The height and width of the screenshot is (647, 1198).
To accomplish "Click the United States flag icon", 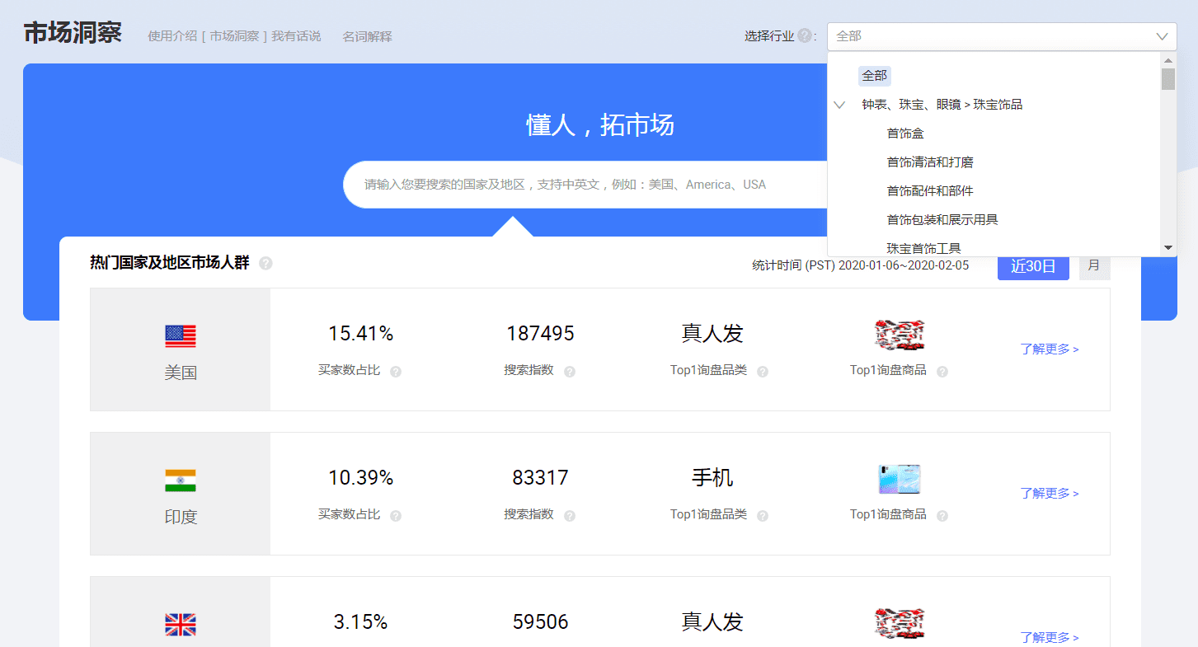I will [181, 336].
